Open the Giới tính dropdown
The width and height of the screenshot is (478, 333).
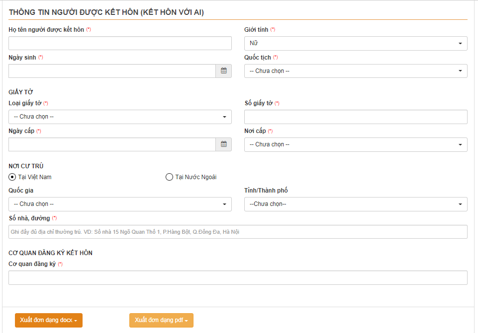355,43
